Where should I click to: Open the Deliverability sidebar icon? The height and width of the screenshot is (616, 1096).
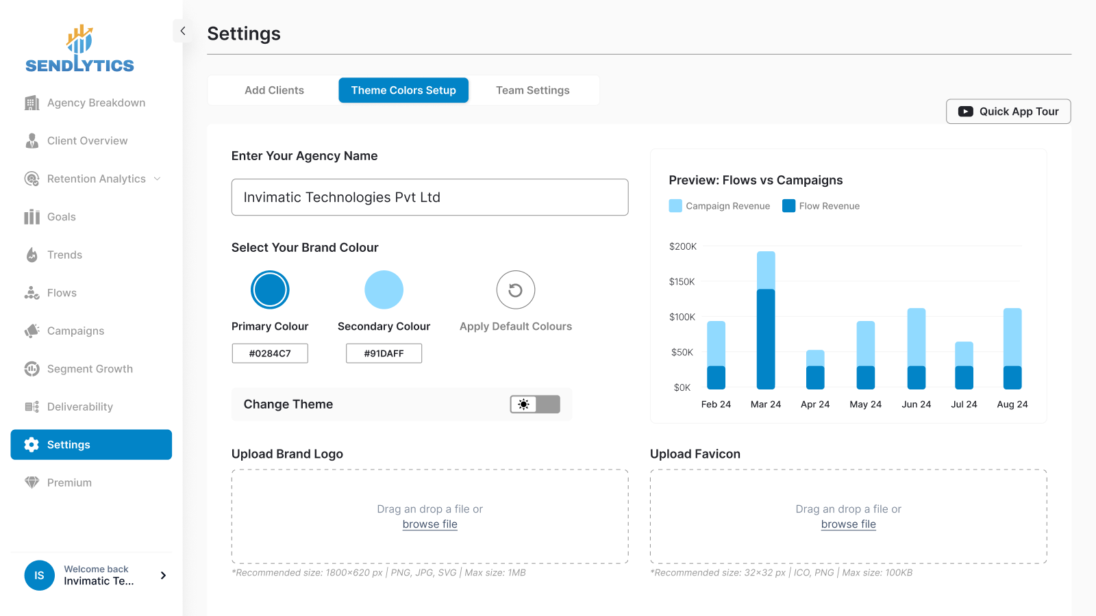[x=32, y=407]
